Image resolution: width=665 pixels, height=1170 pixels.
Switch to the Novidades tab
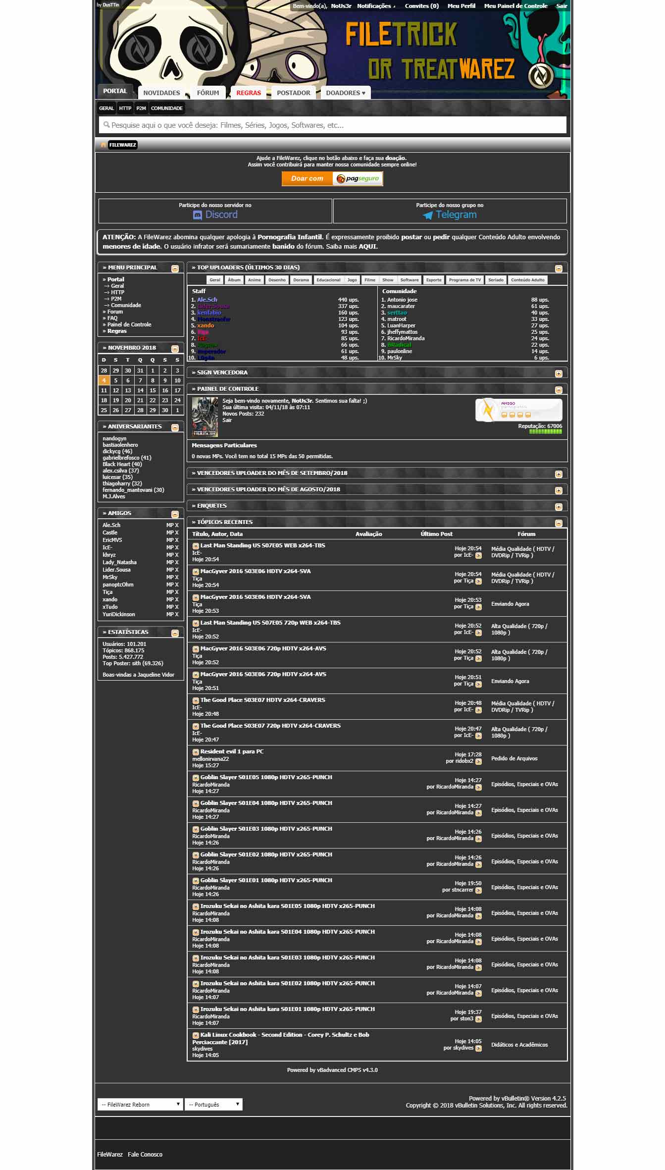(x=161, y=93)
